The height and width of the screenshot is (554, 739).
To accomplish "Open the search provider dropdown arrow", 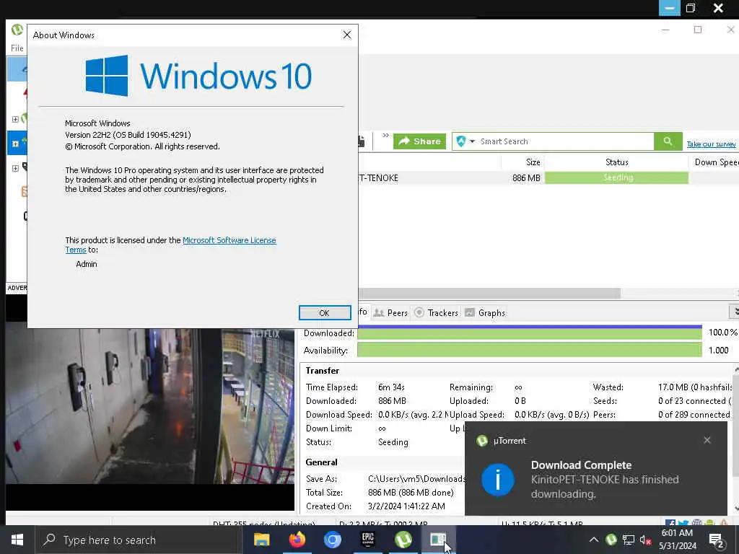I will [472, 141].
